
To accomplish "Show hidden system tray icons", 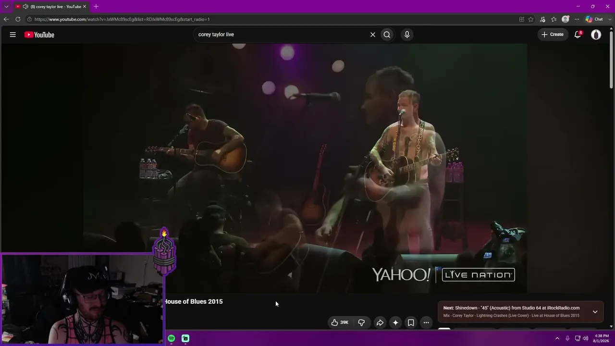I will (557, 338).
